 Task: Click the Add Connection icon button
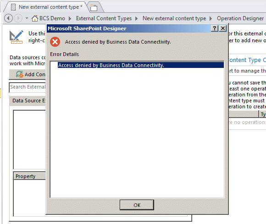[20, 74]
